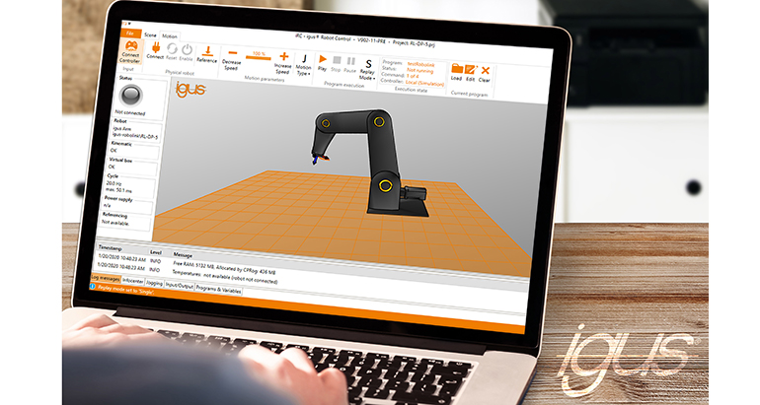The image size is (760, 405).
Task: Open the Programs & Variables tab
Action: click(218, 290)
